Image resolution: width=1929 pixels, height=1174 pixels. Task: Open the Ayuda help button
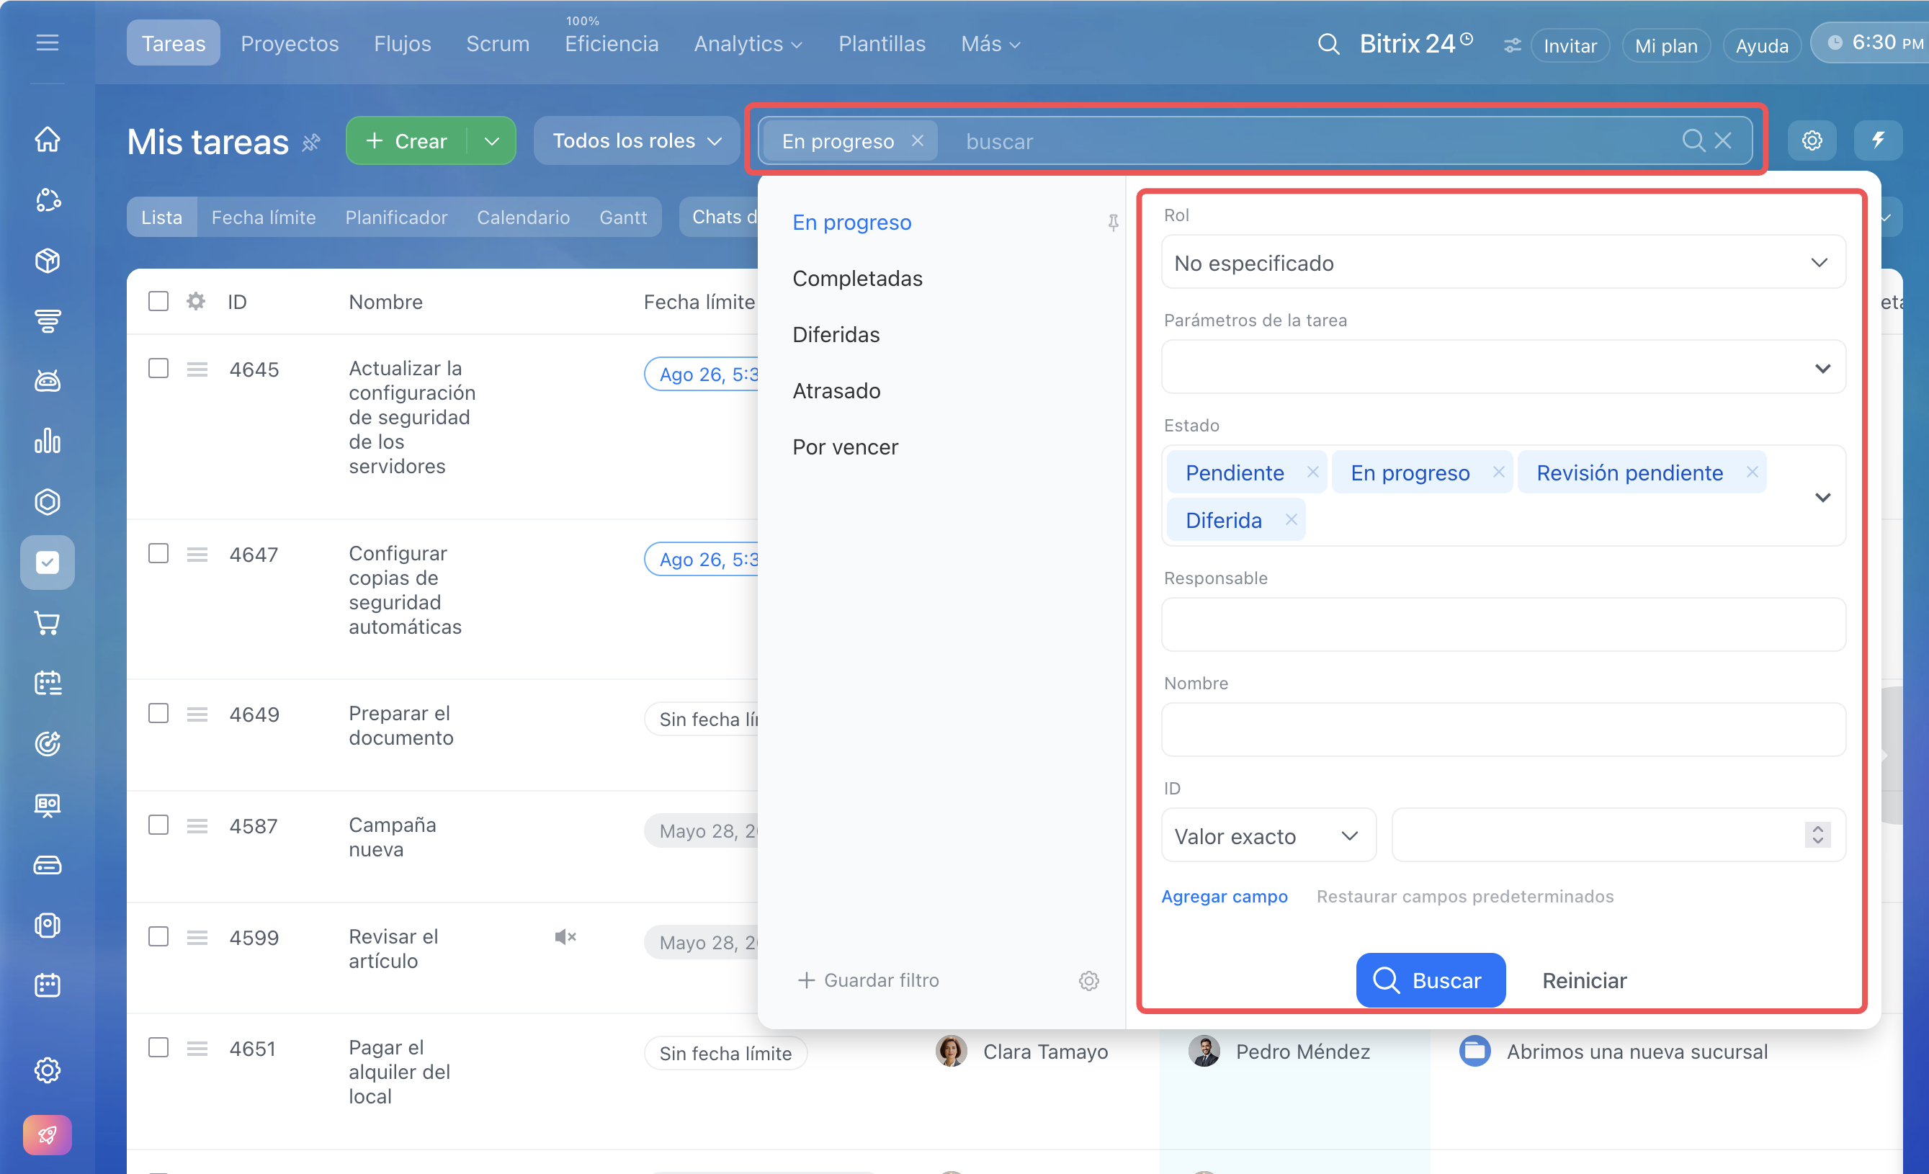click(1761, 45)
